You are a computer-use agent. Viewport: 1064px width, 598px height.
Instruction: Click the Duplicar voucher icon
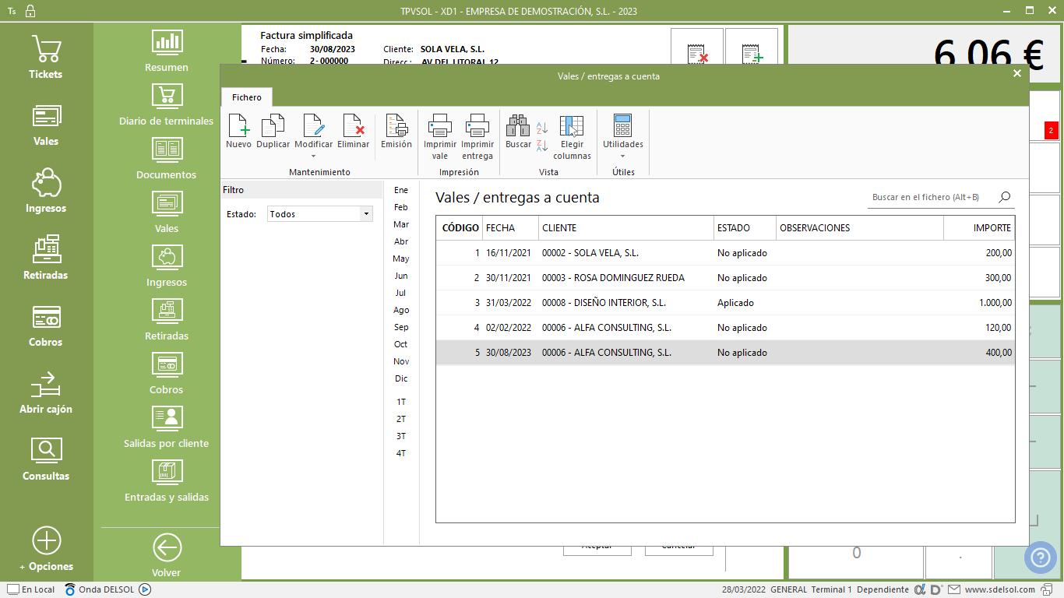tap(273, 126)
